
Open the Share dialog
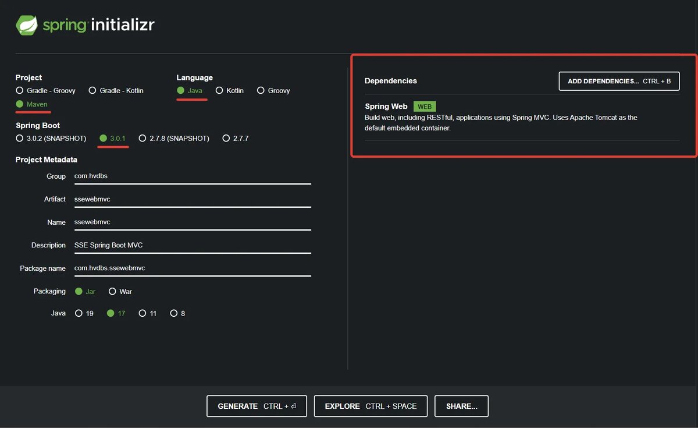[x=461, y=406]
